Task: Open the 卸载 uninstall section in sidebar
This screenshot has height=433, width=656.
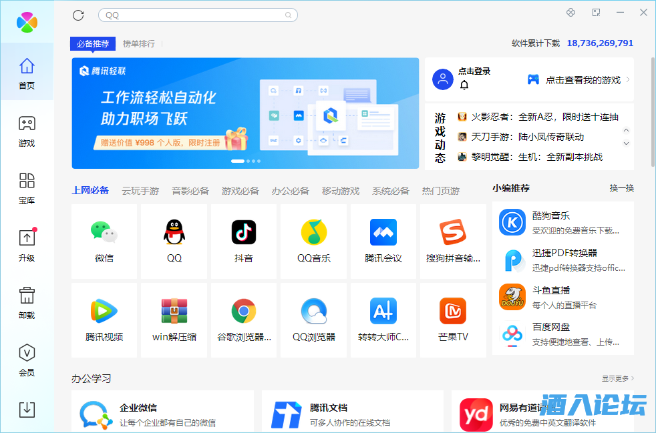Action: (x=27, y=303)
